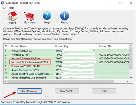Image resolution: width=136 pixels, height=105 pixels.
Task: Click the vertical scrollbar up arrow
Action: (x=131, y=46)
